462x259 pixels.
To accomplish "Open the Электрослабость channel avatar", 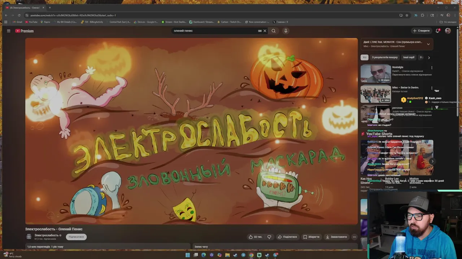I will tap(29, 236).
